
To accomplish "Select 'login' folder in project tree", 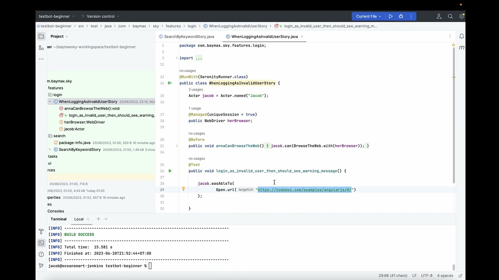I will pos(58,95).
